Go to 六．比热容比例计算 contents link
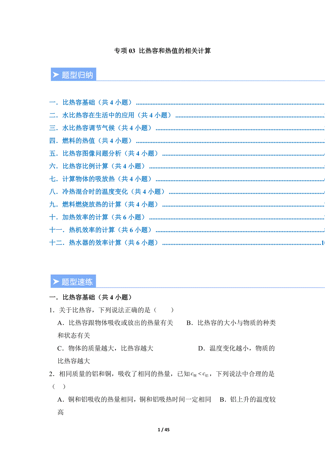This screenshot has height=460, width=325. click(99, 166)
